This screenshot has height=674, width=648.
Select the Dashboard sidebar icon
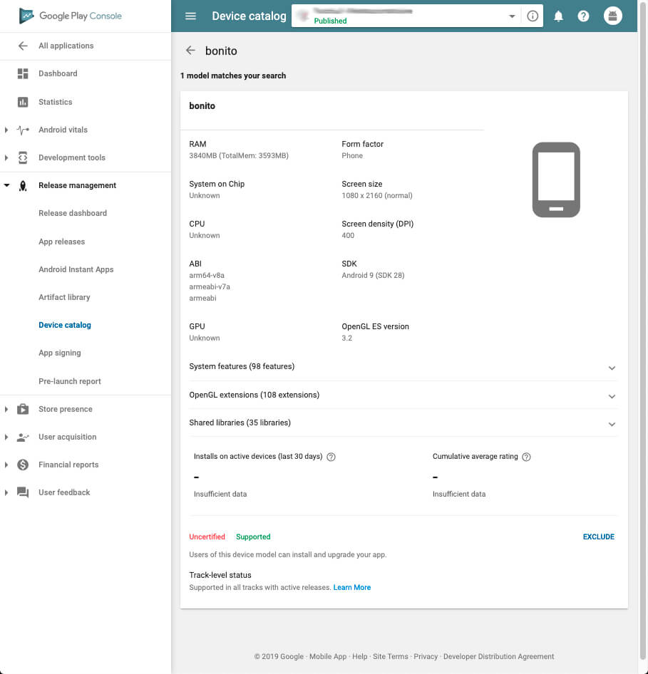pyautogui.click(x=24, y=73)
